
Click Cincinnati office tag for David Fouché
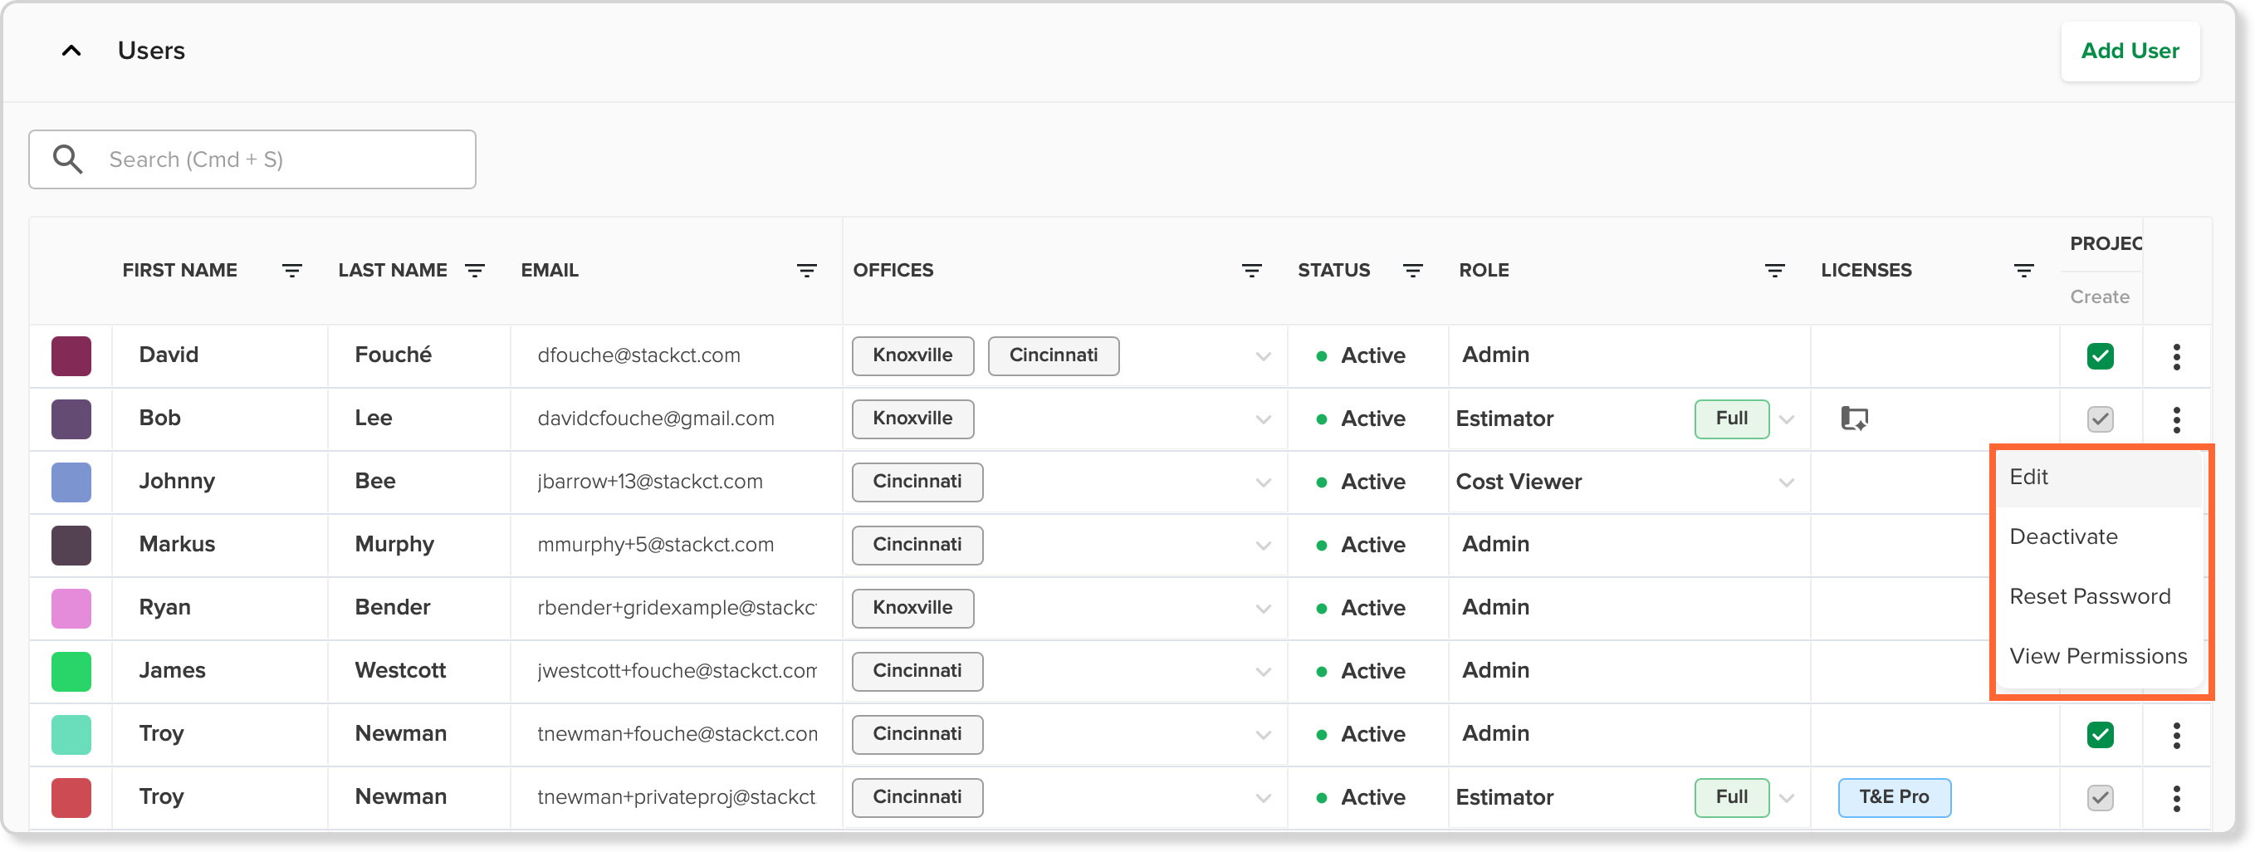[1053, 355]
